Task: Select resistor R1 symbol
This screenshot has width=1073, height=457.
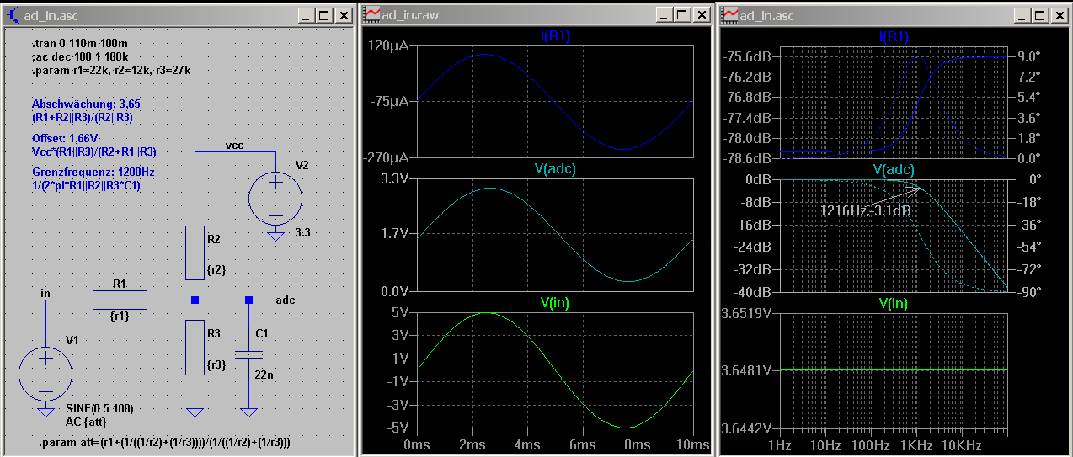Action: point(120,300)
